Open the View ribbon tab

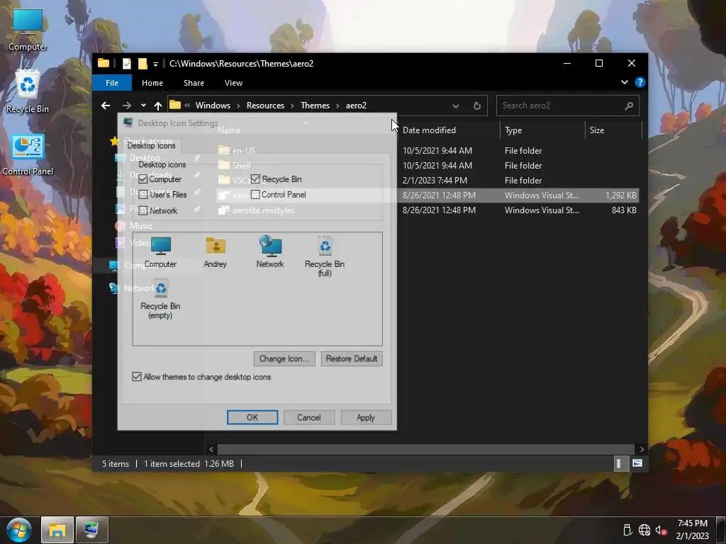coord(233,83)
